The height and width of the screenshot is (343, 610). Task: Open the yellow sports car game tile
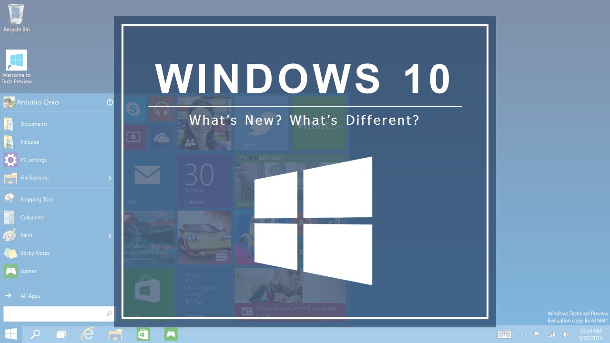[204, 237]
